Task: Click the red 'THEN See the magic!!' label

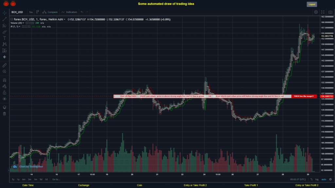Action: tap(304, 96)
